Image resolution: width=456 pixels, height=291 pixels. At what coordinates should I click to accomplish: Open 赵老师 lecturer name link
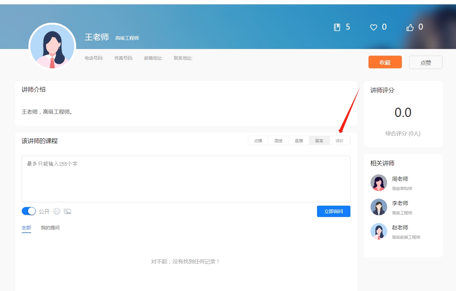click(400, 228)
